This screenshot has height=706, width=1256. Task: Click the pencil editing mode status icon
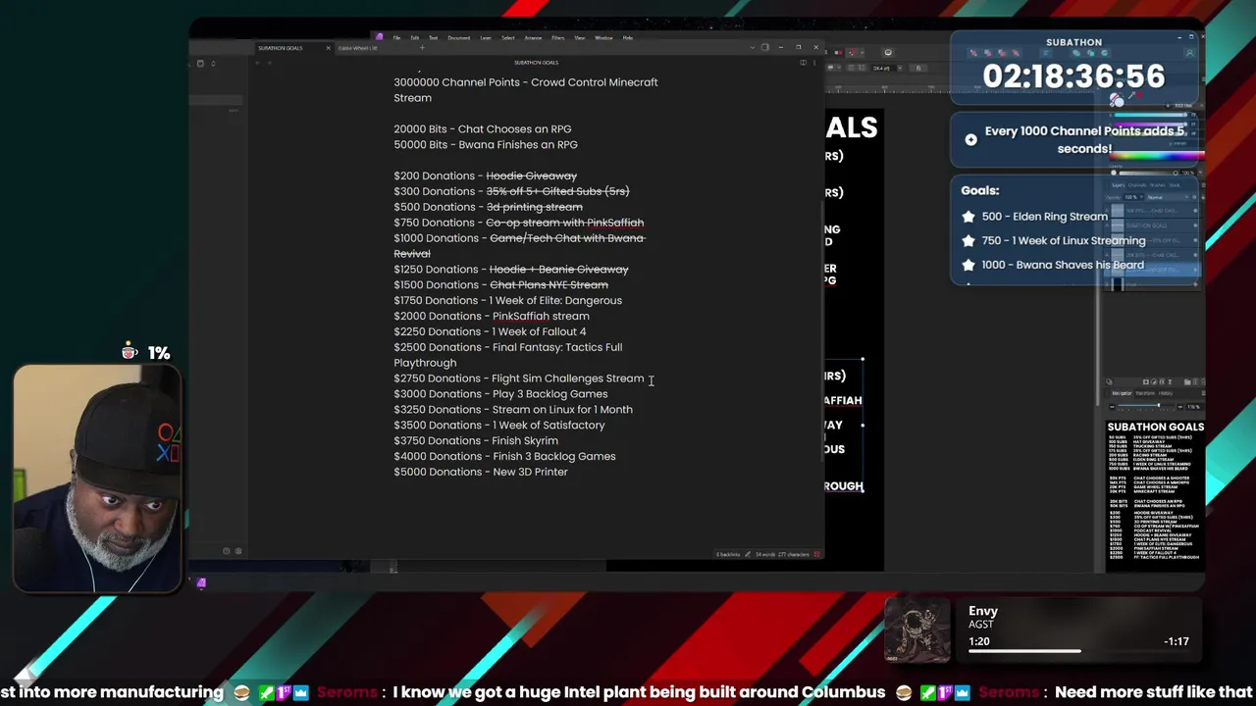click(748, 554)
